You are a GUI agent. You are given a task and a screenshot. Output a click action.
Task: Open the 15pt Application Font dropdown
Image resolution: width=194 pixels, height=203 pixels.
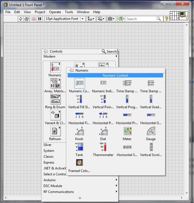(x=65, y=19)
